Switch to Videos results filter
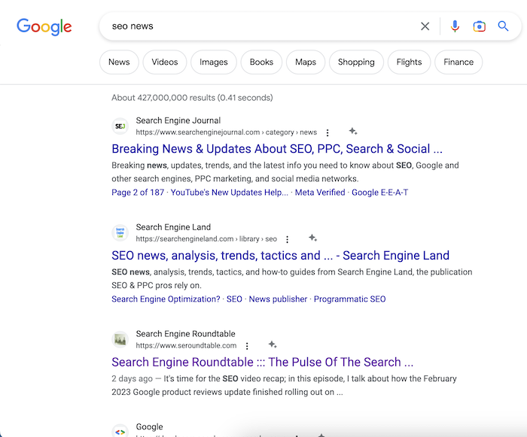This screenshot has width=527, height=437. tap(165, 62)
